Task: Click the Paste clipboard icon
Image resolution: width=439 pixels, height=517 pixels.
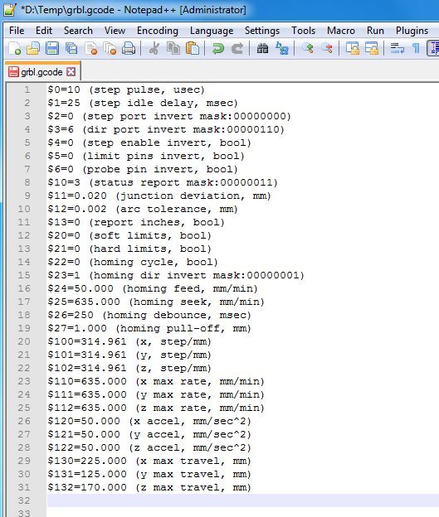Action: [x=193, y=48]
